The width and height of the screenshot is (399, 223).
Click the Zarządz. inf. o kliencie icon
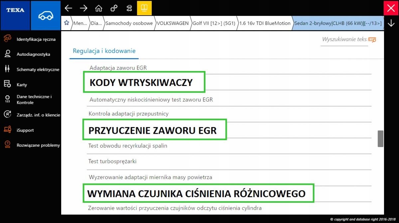coord(7,114)
